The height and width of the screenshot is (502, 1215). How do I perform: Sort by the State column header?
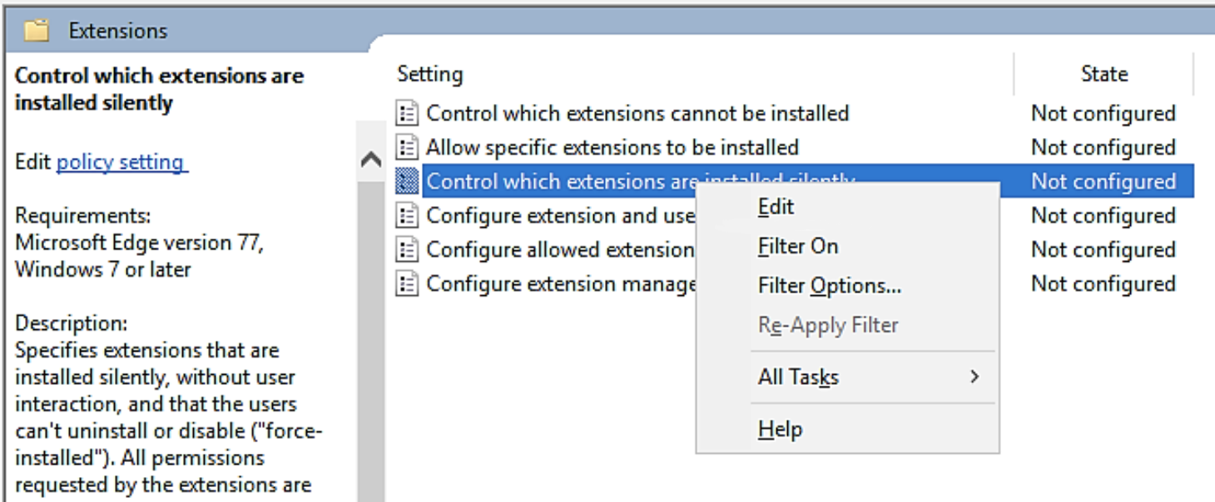tap(1103, 74)
